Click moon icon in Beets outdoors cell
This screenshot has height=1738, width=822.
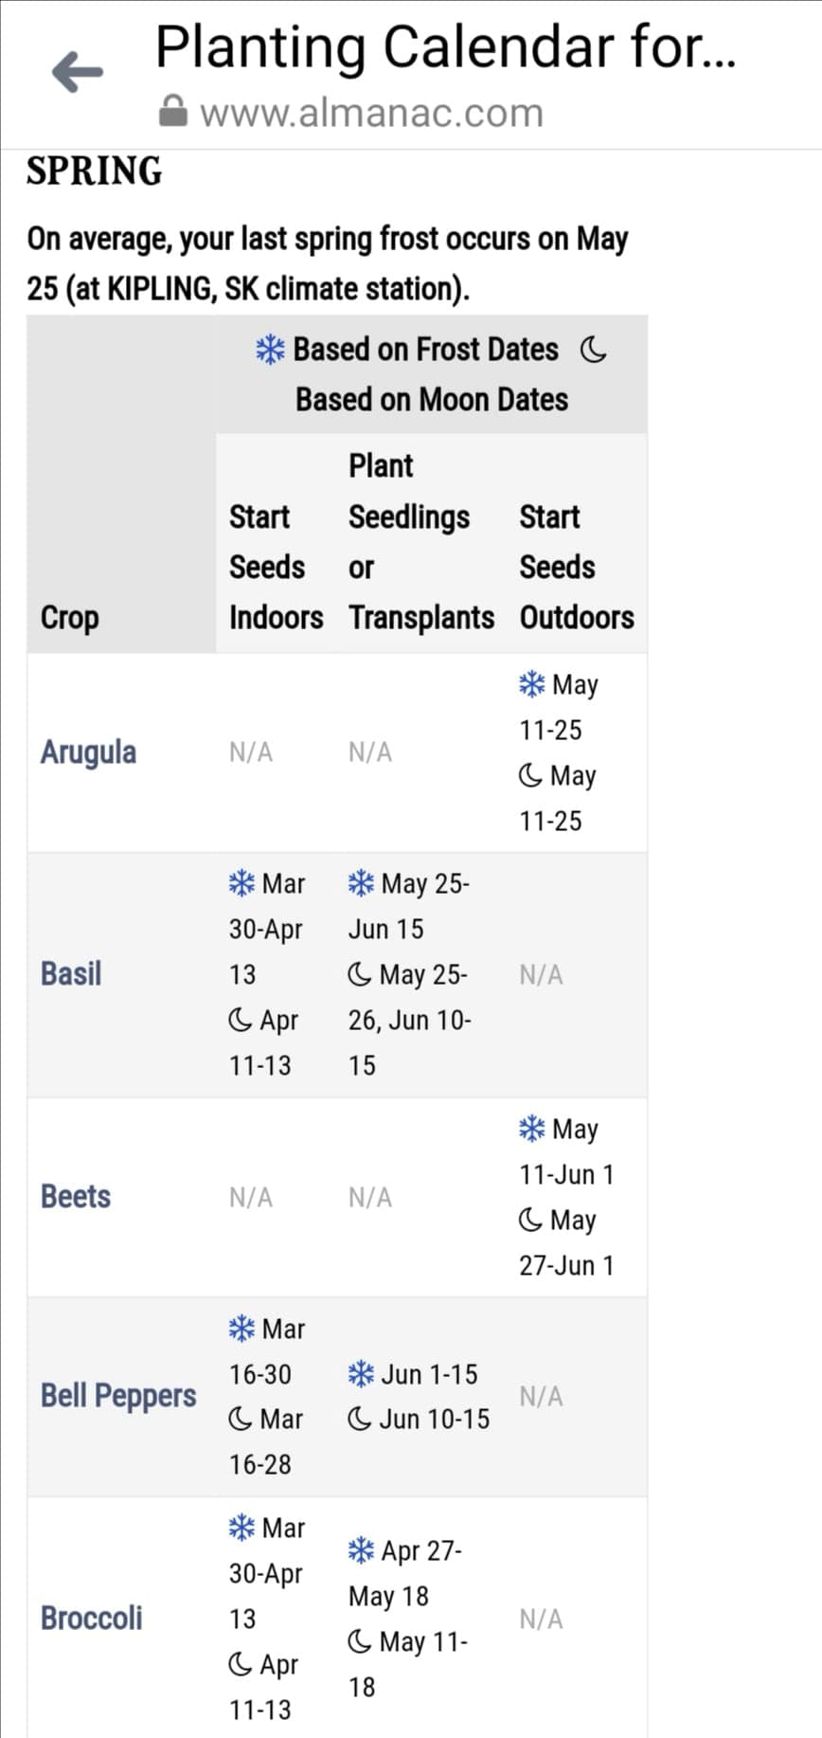click(531, 1220)
